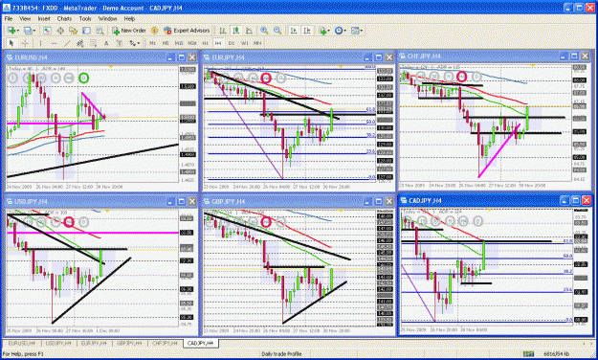Viewport: 598px width, 360px height.
Task: Switch to the MN timeframe
Action: pos(257,43)
